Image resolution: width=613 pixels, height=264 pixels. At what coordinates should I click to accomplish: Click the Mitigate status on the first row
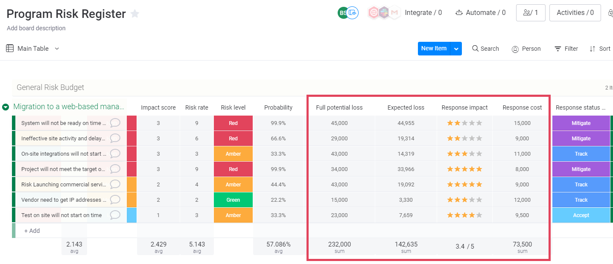pyautogui.click(x=581, y=123)
